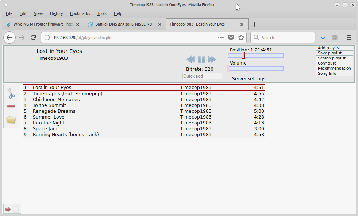Click the Quick add input field
The height and width of the screenshot is (216, 358).
pos(202,76)
